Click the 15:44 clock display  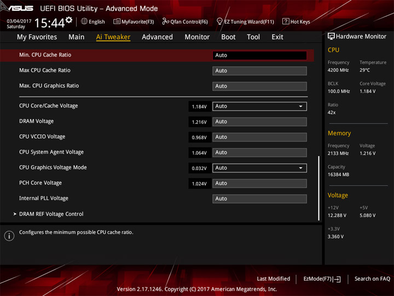(49, 23)
